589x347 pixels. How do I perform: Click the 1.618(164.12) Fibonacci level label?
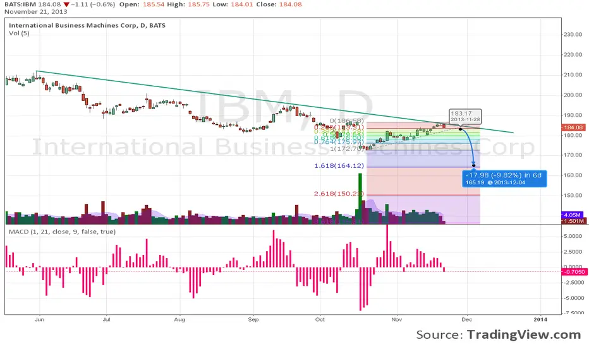339,165
